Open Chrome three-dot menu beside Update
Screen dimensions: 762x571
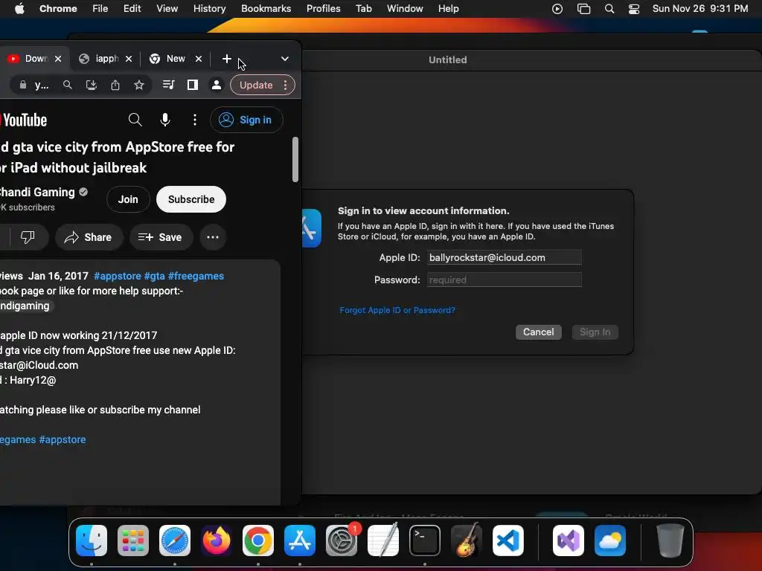pyautogui.click(x=286, y=85)
